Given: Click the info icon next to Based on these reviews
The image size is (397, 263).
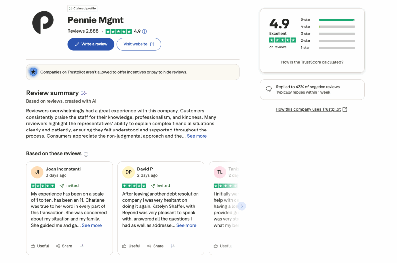Looking at the screenshot, I should coord(86,154).
